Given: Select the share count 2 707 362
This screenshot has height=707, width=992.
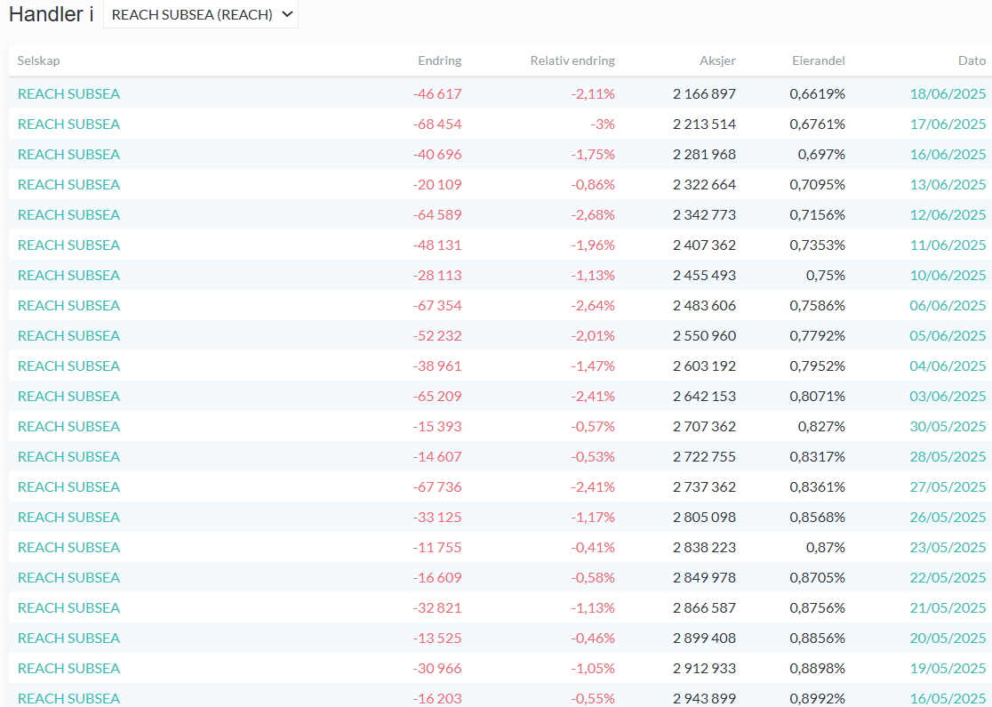Looking at the screenshot, I should pyautogui.click(x=704, y=427).
